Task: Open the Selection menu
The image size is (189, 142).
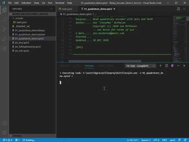Action: pos(26,3)
